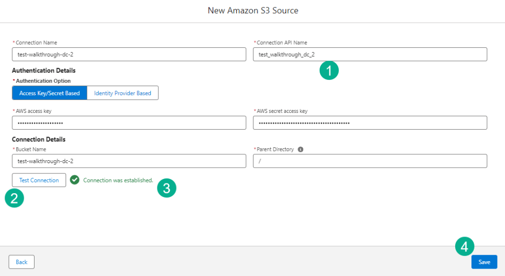Click the 'Connection was established' status message

point(118,180)
